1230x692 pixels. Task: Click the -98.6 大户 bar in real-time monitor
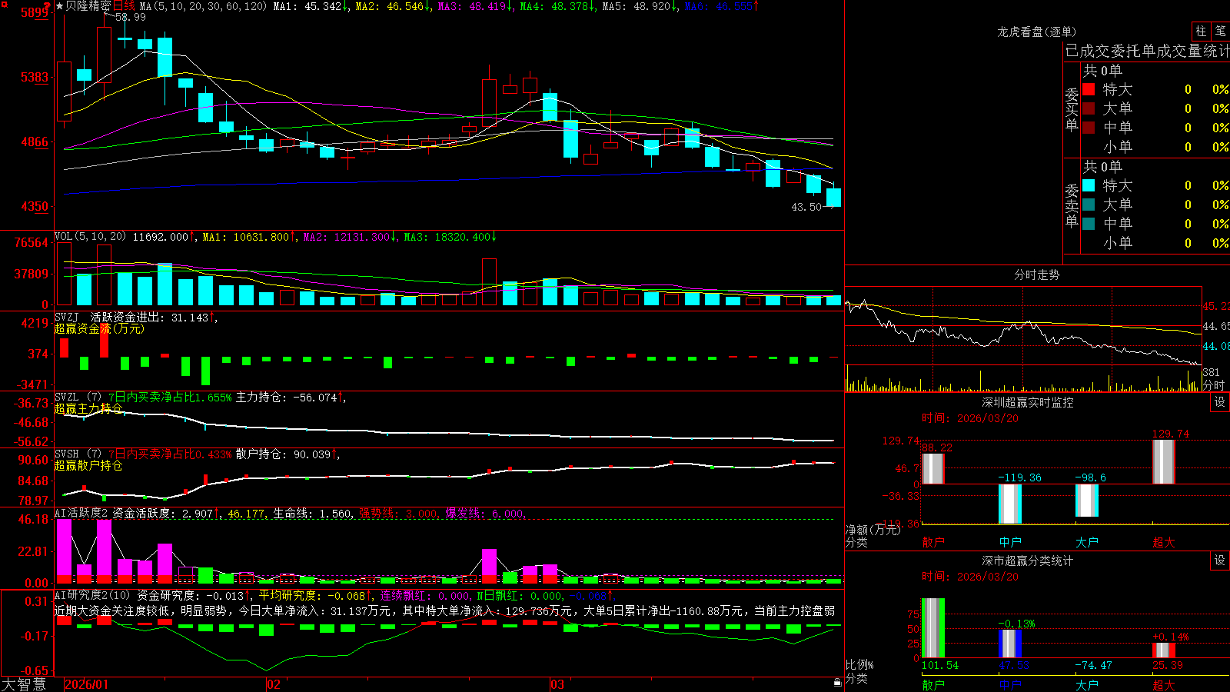point(1087,501)
